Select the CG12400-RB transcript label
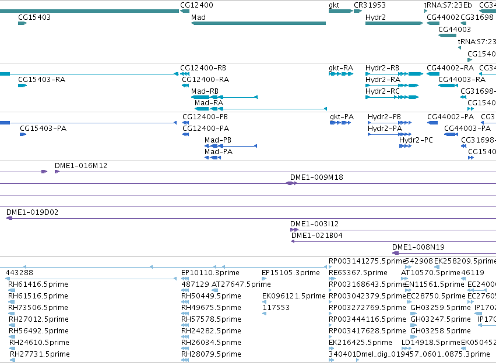Screen dimensions: 496x363 [203, 68]
